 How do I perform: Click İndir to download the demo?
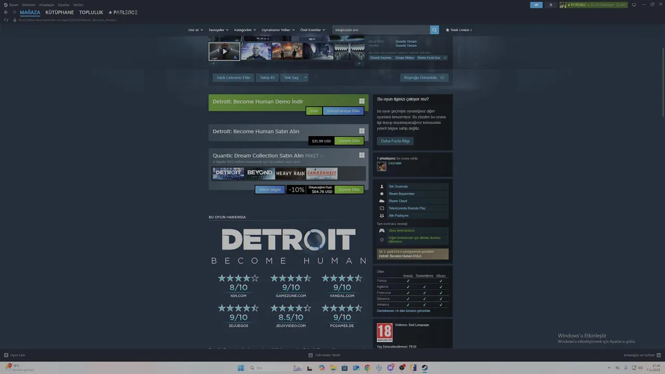point(314,111)
